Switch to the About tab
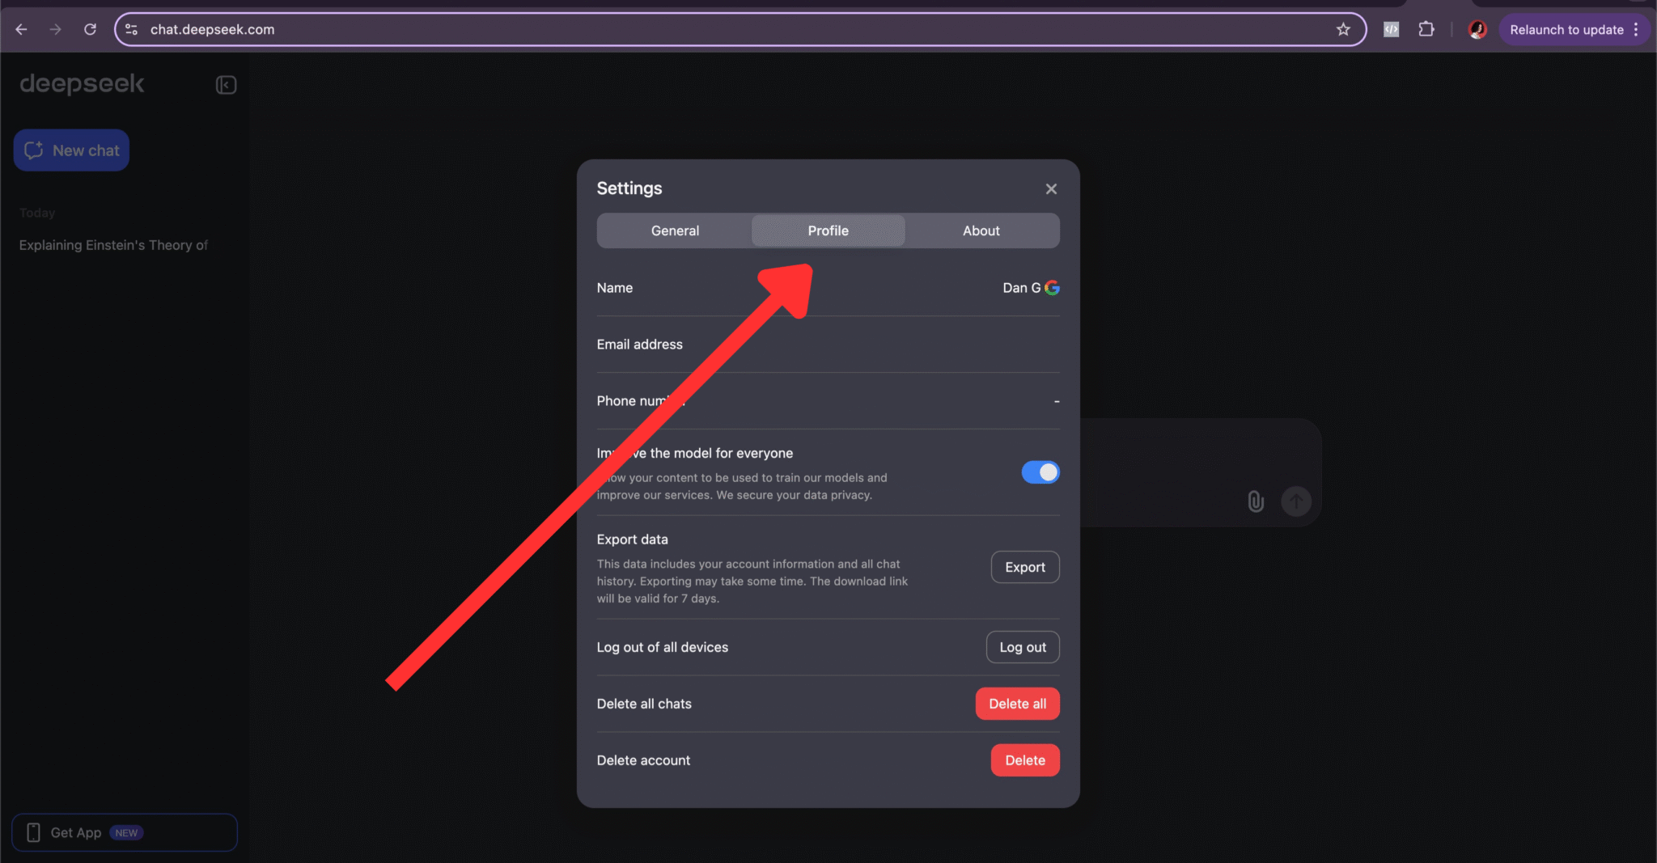This screenshot has height=863, width=1657. (981, 231)
